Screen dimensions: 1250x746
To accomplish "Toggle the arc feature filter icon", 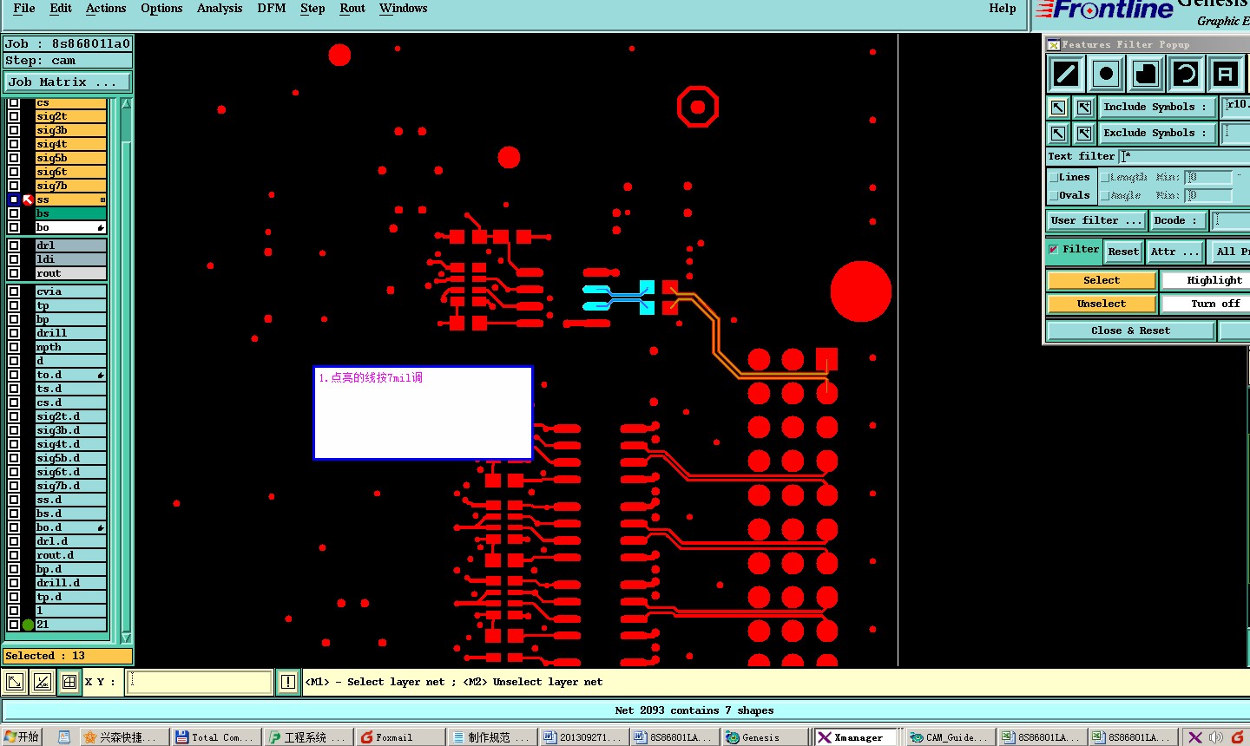I will click(x=1185, y=75).
